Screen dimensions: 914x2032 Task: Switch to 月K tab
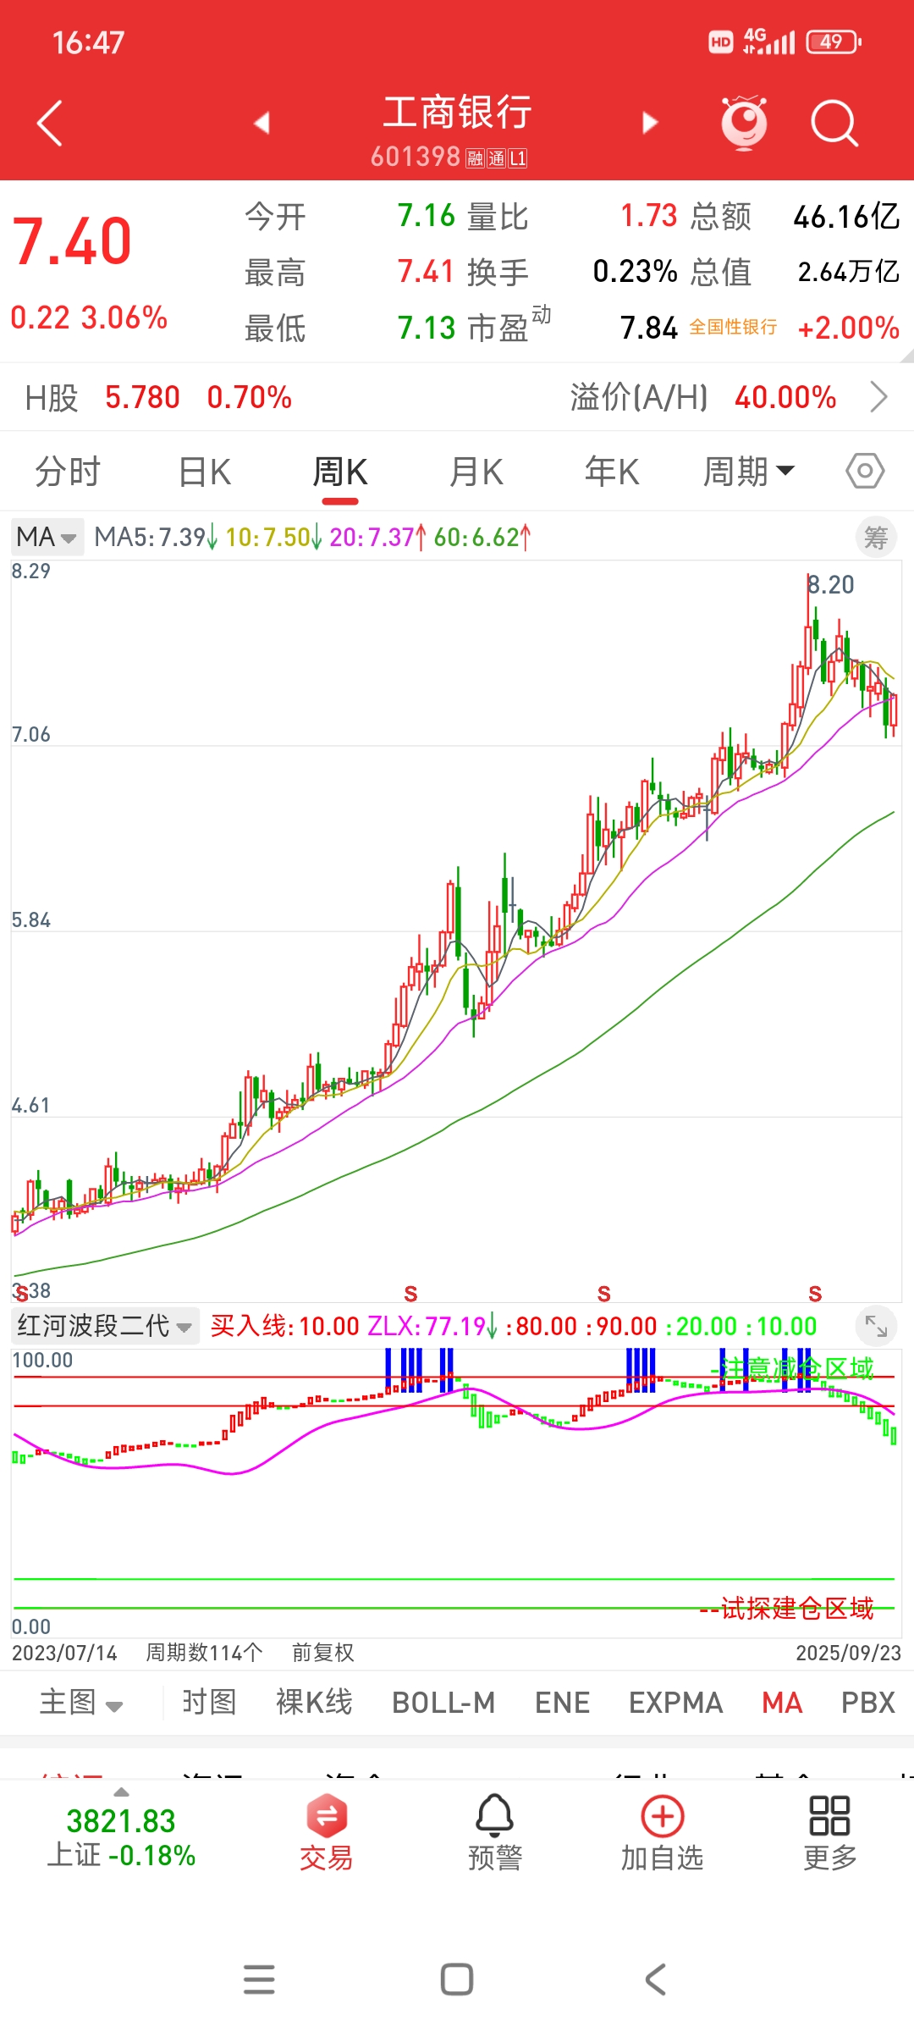click(476, 472)
